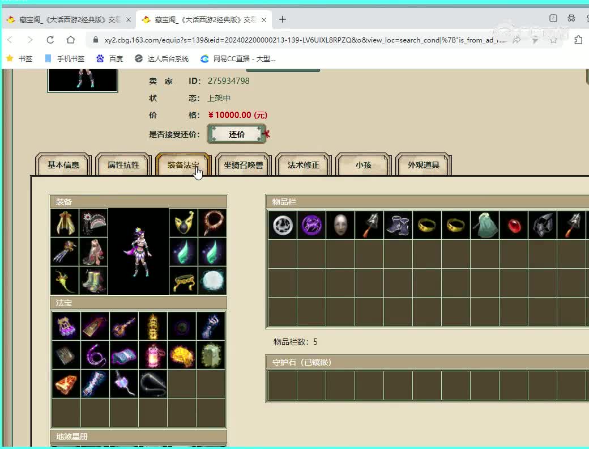Open the 书签 bookmarks folder
The width and height of the screenshot is (589, 449).
19,58
